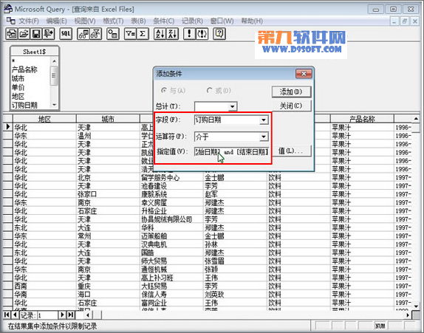Select the asterisk entry in Sheet1$ list
Image resolution: width=424 pixels, height=333 pixels.
(x=13, y=61)
